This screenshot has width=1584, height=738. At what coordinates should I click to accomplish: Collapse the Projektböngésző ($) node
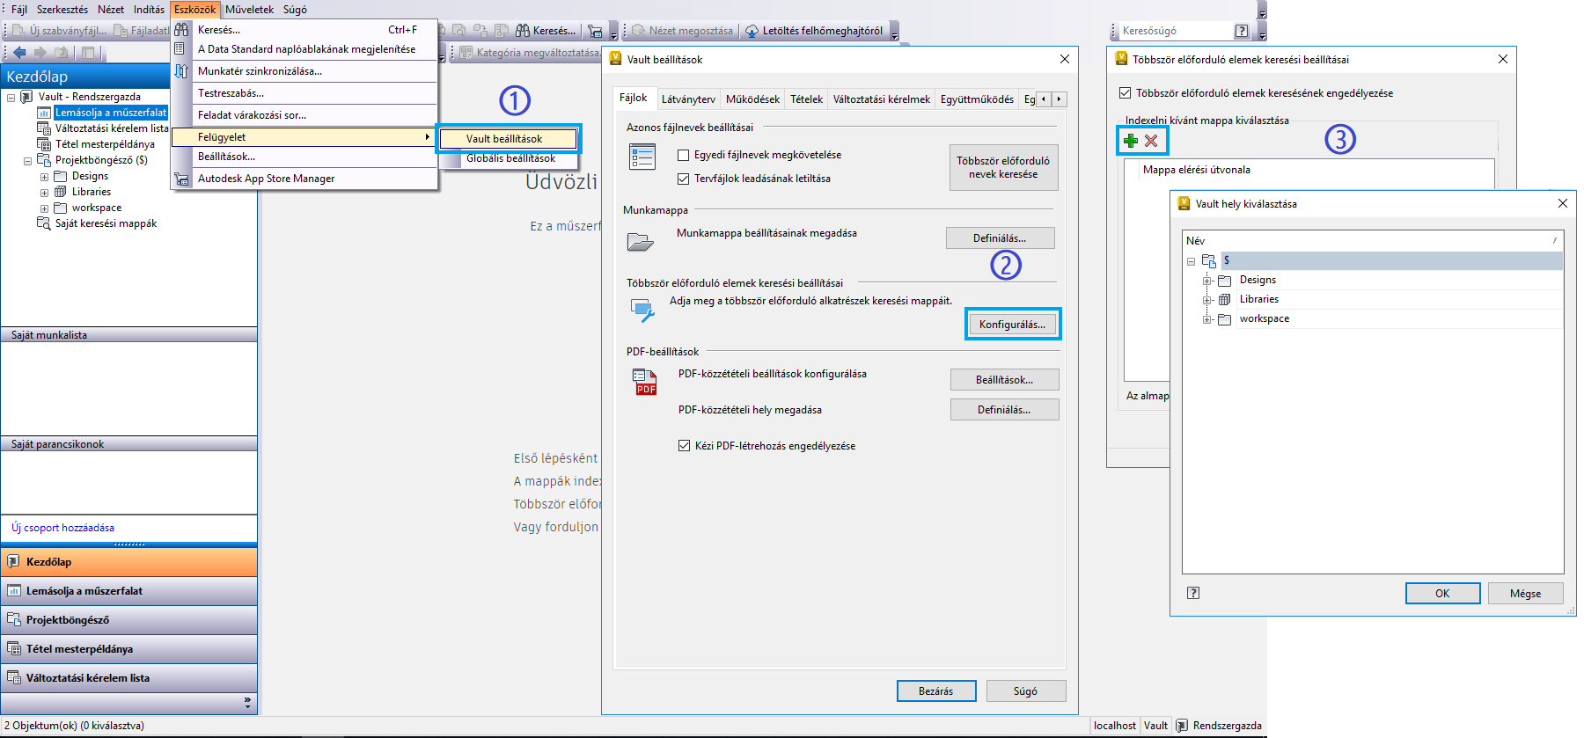coord(27,161)
